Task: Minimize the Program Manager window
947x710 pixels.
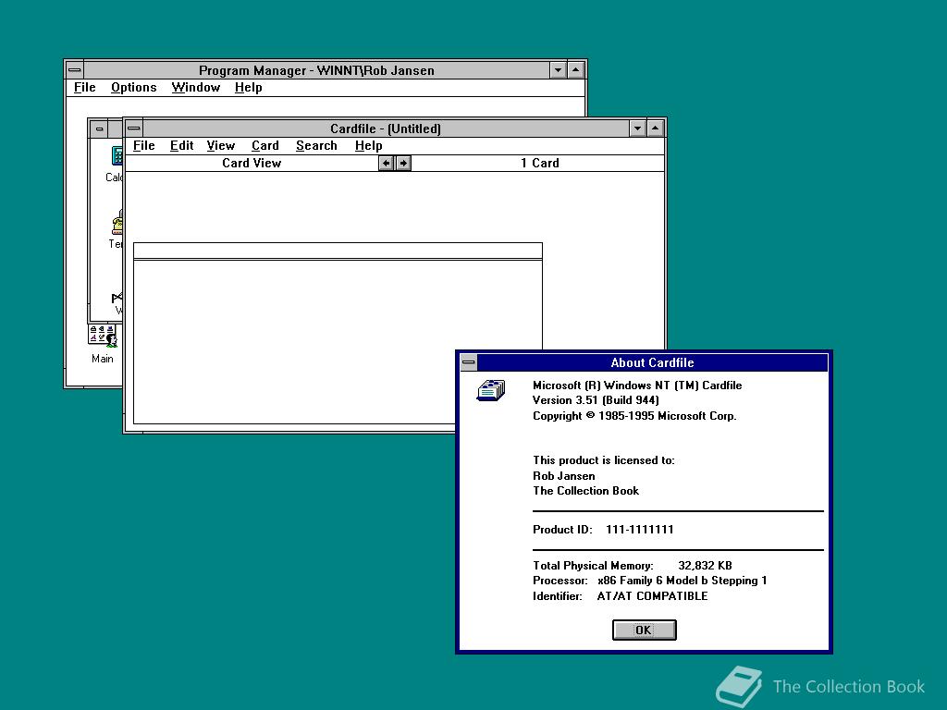Action: coord(558,70)
